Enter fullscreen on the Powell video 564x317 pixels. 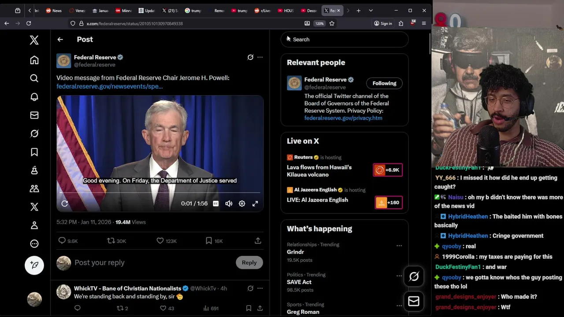click(x=255, y=203)
